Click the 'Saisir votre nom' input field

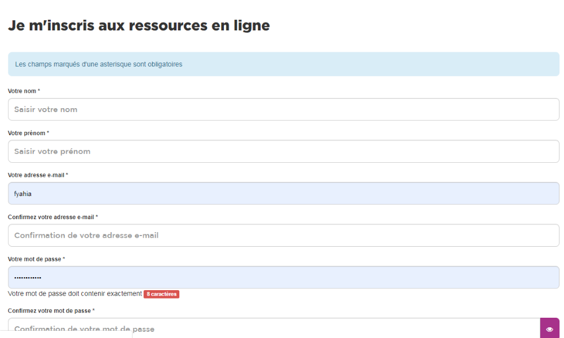click(283, 109)
